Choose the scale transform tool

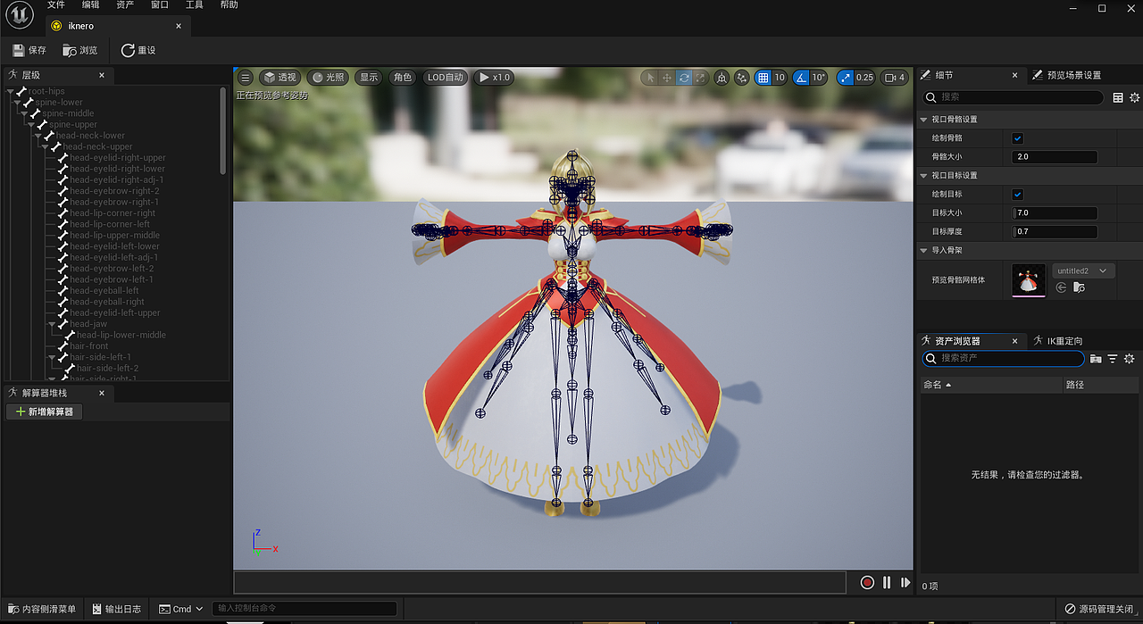pos(701,78)
